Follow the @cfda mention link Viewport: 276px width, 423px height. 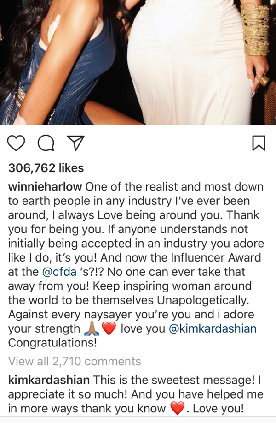pyautogui.click(x=59, y=272)
